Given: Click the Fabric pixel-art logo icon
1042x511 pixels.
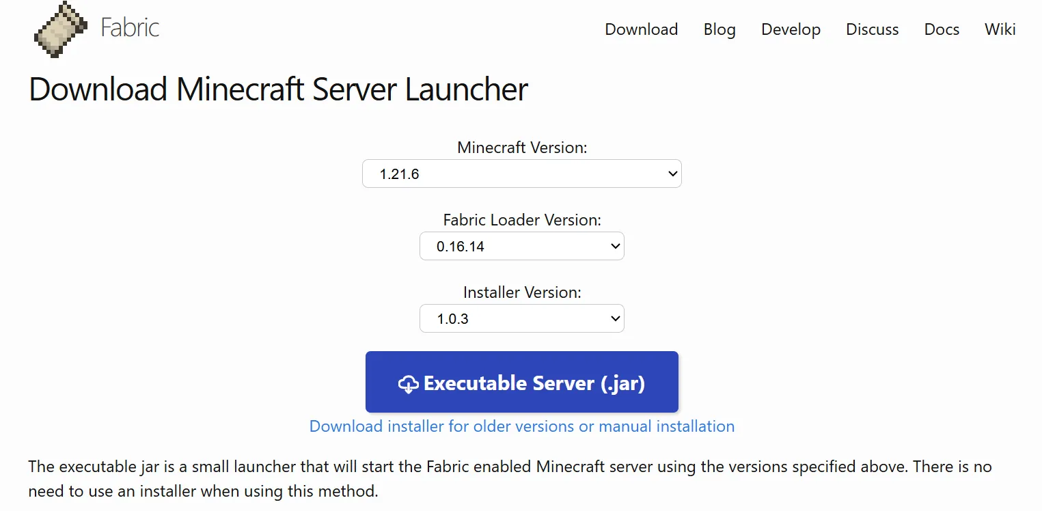Looking at the screenshot, I should pos(60,28).
